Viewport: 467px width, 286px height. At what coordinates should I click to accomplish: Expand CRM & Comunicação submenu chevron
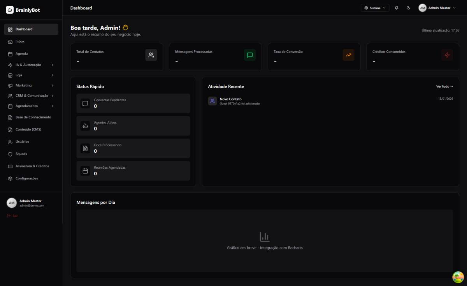point(53,96)
